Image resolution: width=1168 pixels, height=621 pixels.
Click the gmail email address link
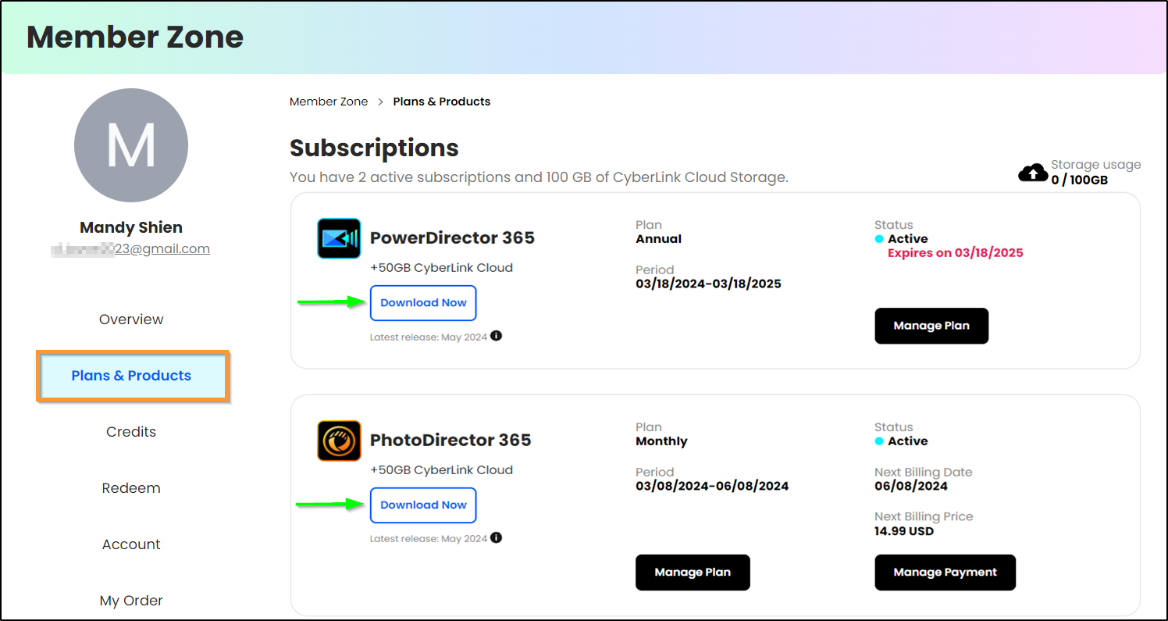click(130, 249)
